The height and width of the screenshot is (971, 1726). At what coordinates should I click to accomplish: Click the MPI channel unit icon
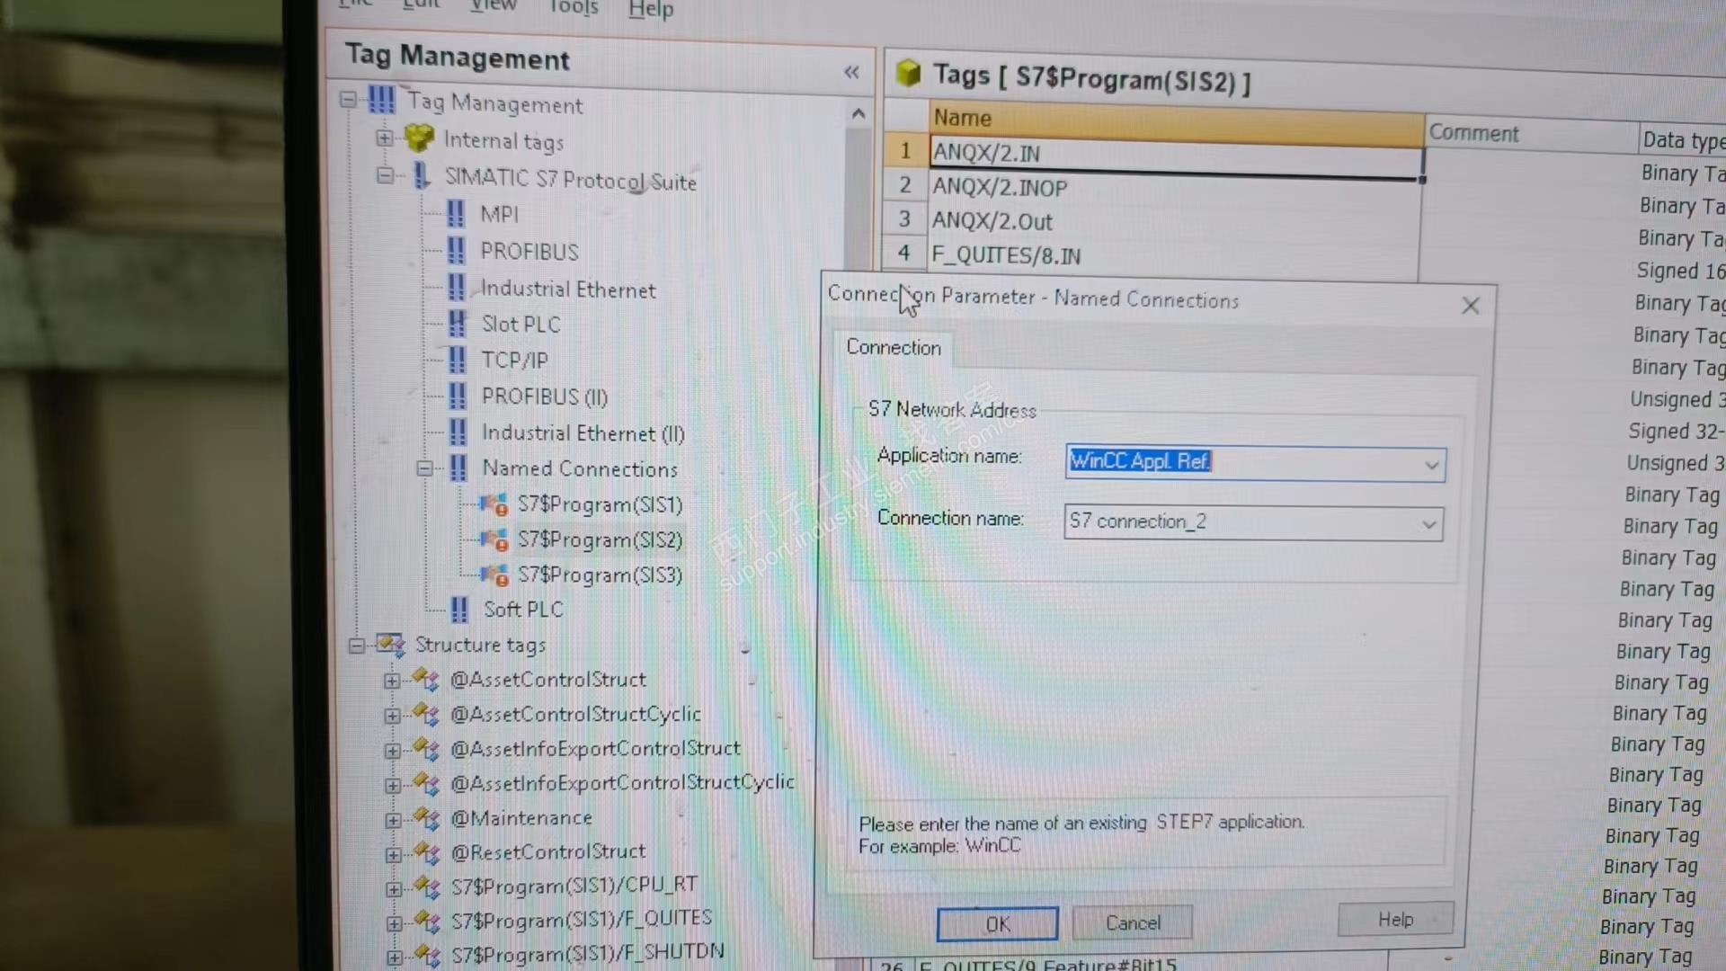click(456, 214)
